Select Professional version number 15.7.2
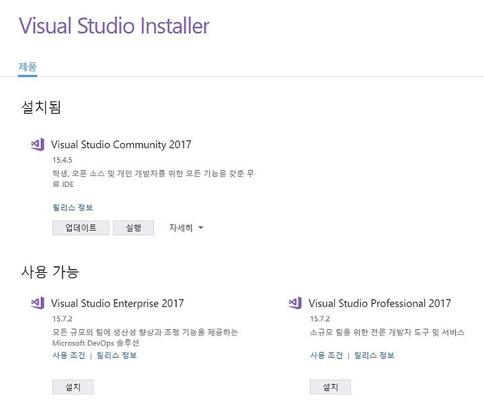Image resolution: width=484 pixels, height=416 pixels. tap(320, 319)
